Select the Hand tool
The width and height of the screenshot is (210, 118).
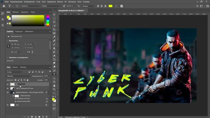click(54, 86)
